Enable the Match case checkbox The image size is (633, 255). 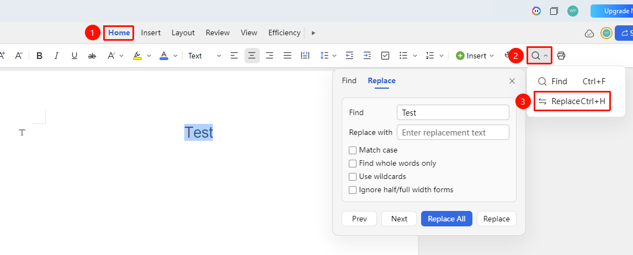pyautogui.click(x=353, y=150)
